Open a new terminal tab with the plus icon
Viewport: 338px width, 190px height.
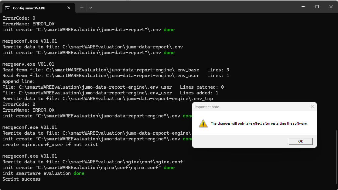coord(81,8)
